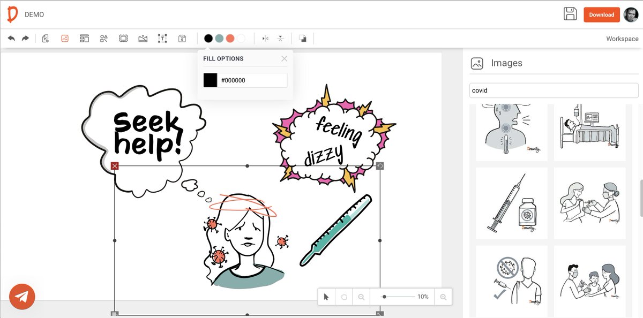Close the Fill Options popup

pos(285,58)
